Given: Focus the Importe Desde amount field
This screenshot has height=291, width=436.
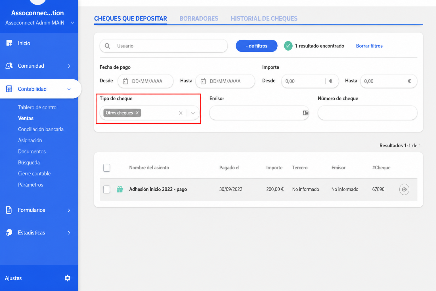Looking at the screenshot, I should 310,81.
